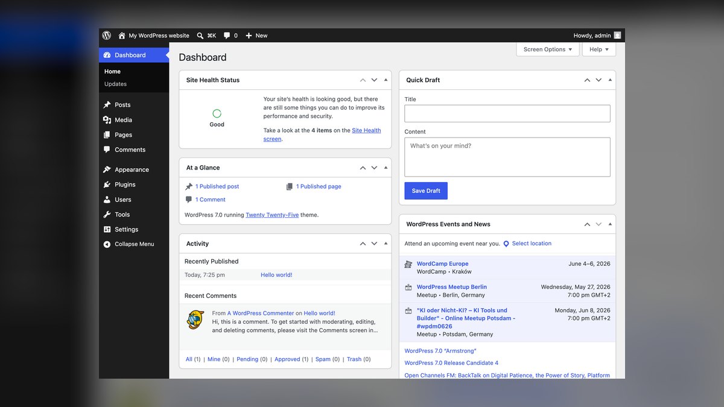Image resolution: width=724 pixels, height=407 pixels.
Task: Click the commenter avatar thumbnail
Action: 195,320
